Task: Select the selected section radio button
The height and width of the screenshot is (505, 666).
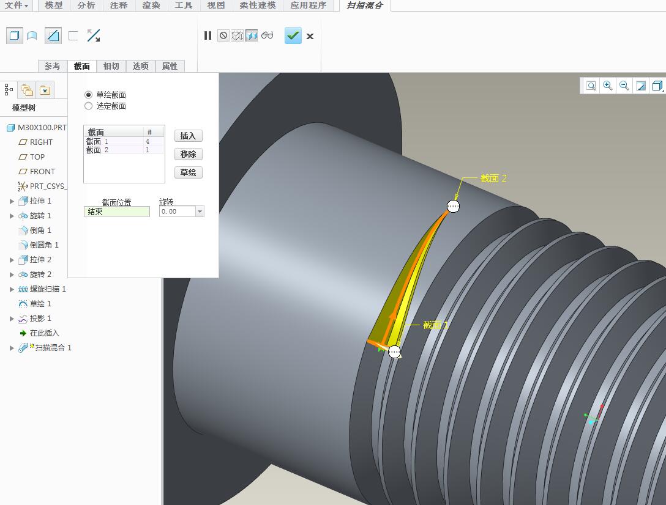Action: click(x=88, y=106)
